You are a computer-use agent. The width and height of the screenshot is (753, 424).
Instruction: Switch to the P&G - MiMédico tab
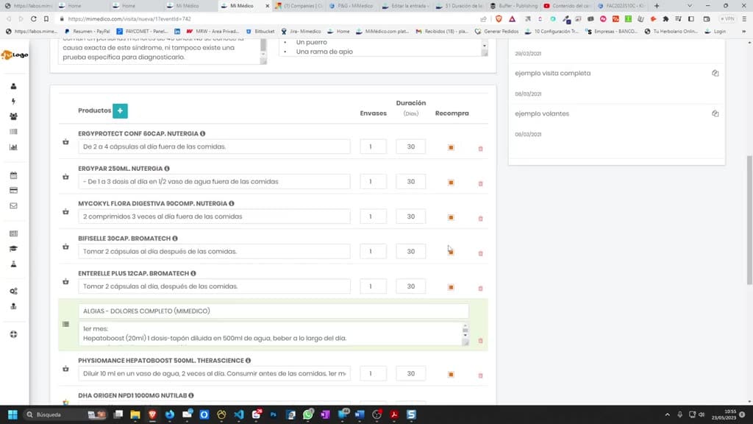351,6
